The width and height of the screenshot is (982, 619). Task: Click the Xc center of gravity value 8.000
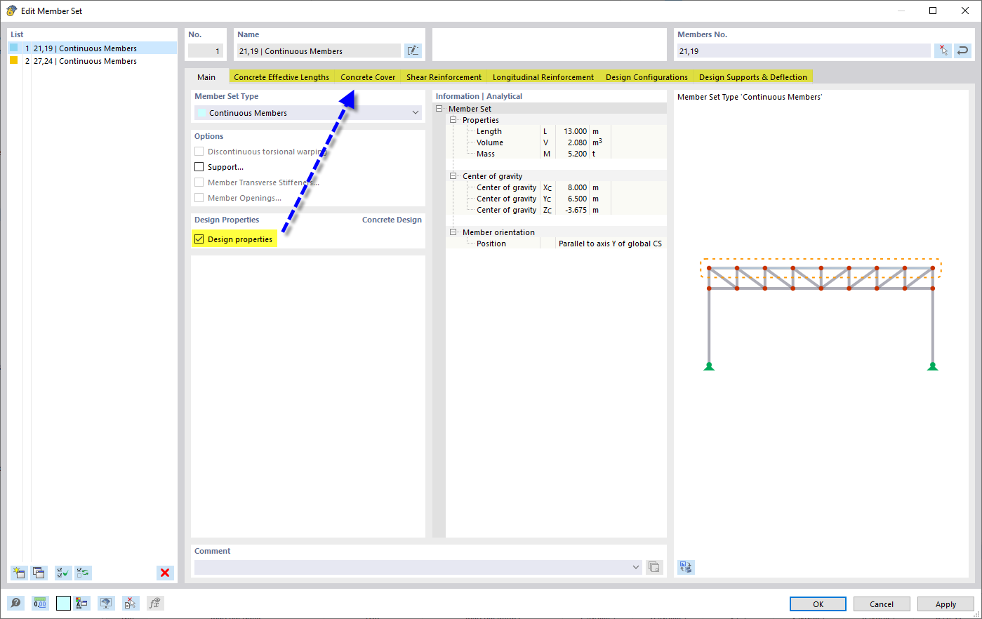(577, 187)
